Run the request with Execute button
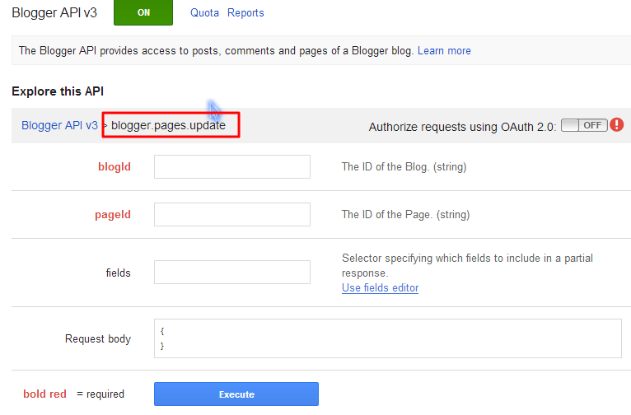Screen dimensions: 631x415 pyautogui.click(x=236, y=394)
